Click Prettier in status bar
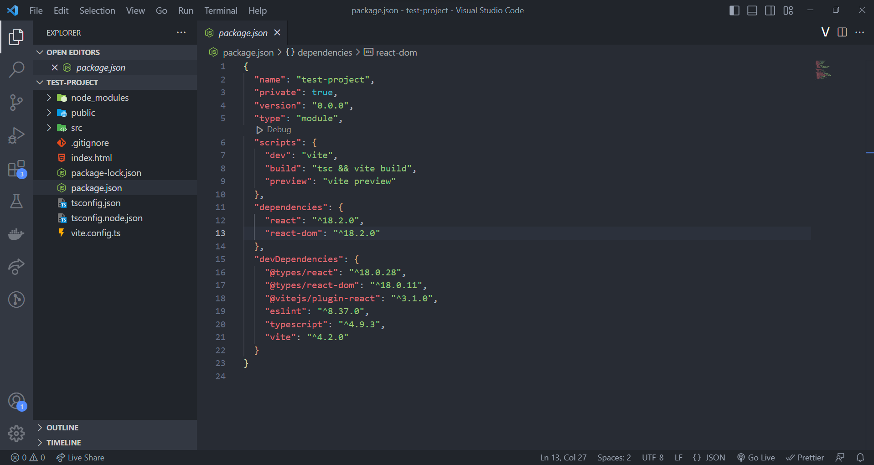Image resolution: width=874 pixels, height=465 pixels. (805, 457)
